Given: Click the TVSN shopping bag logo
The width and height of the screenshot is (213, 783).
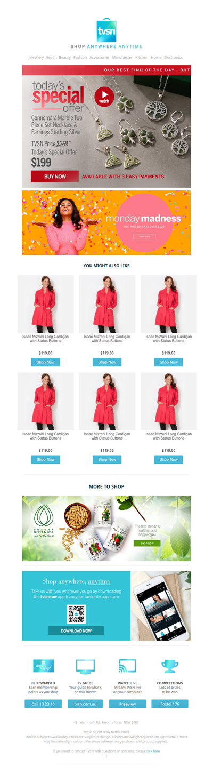Looking at the screenshot, I should click(106, 30).
